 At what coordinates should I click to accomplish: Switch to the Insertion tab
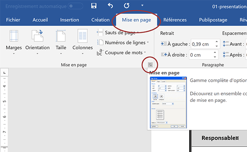(70, 20)
